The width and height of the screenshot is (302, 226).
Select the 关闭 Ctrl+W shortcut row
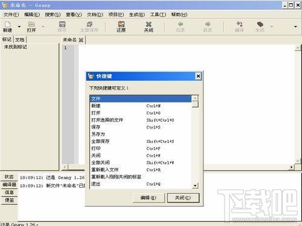(x=141, y=155)
